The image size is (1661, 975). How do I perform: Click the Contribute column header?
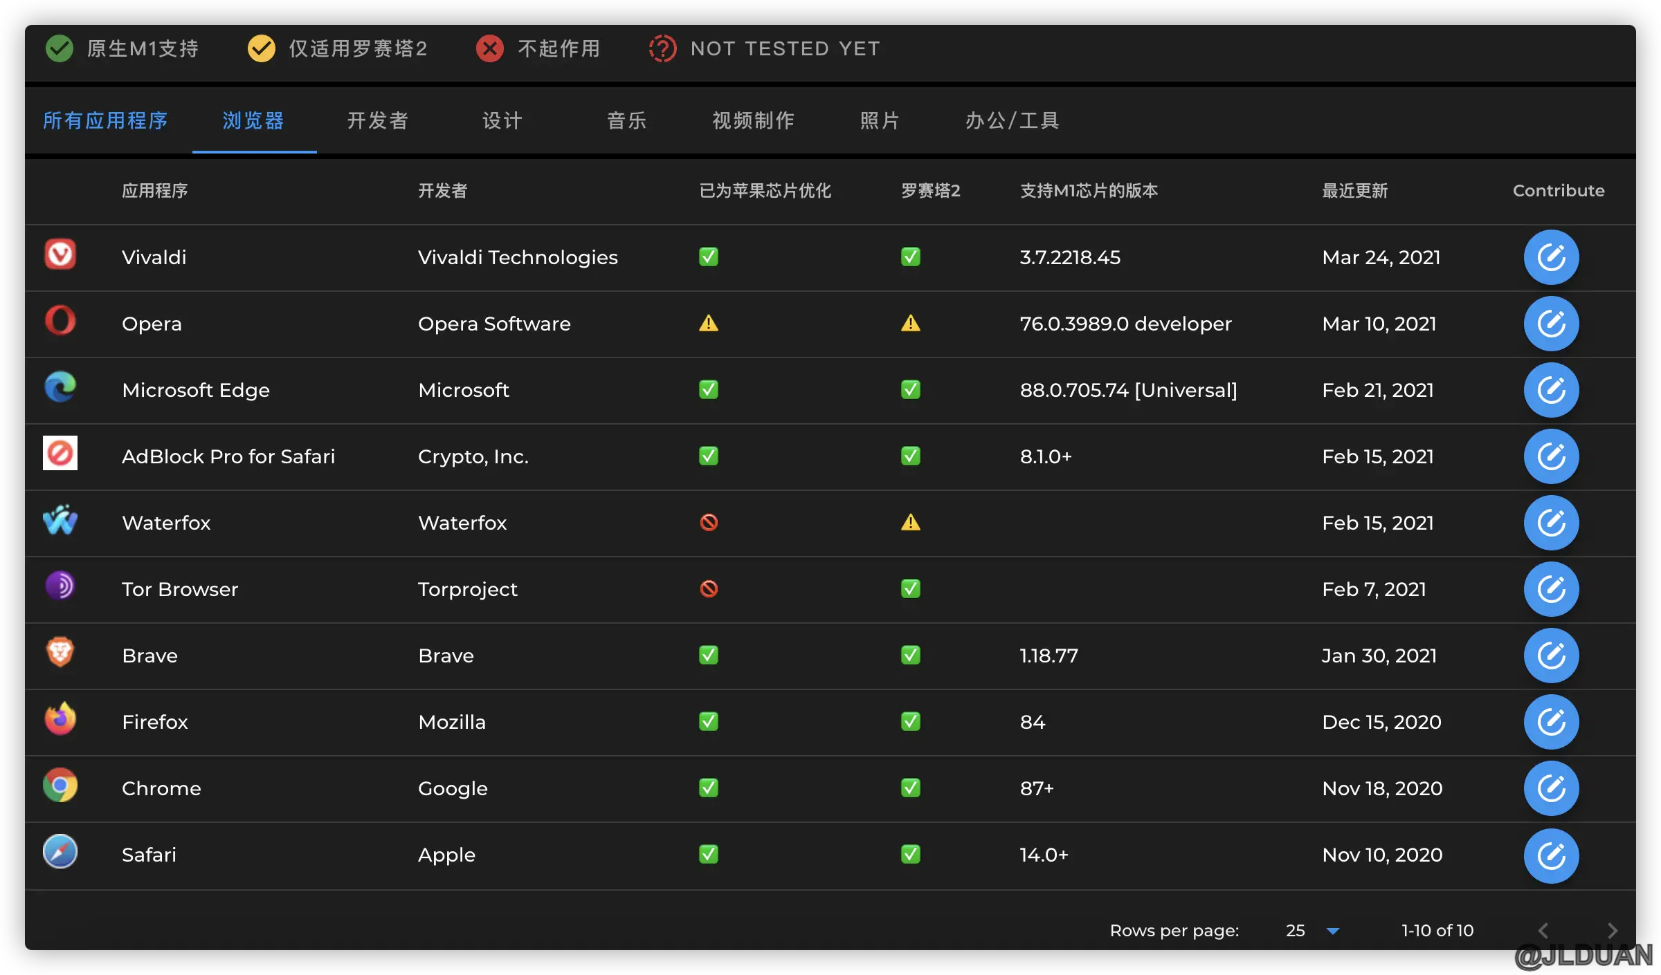1559,191
